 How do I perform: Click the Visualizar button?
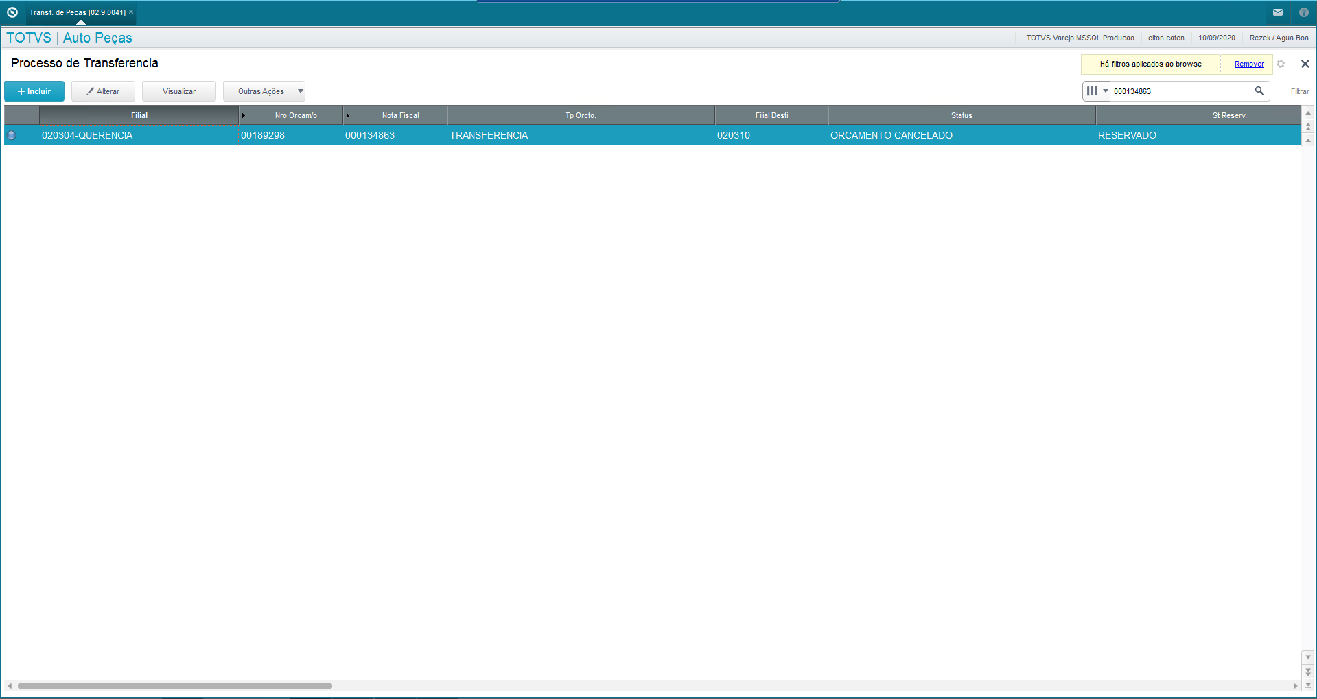pos(179,91)
